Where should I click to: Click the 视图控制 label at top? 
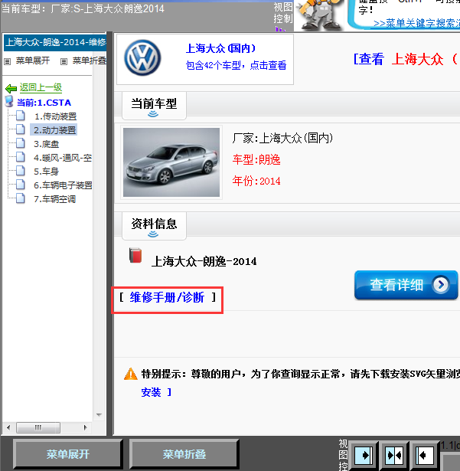coord(283,13)
